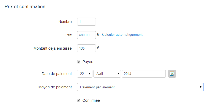Image resolution: width=209 pixels, height=106 pixels.
Task: Click the Prix field label
Action: [69, 35]
